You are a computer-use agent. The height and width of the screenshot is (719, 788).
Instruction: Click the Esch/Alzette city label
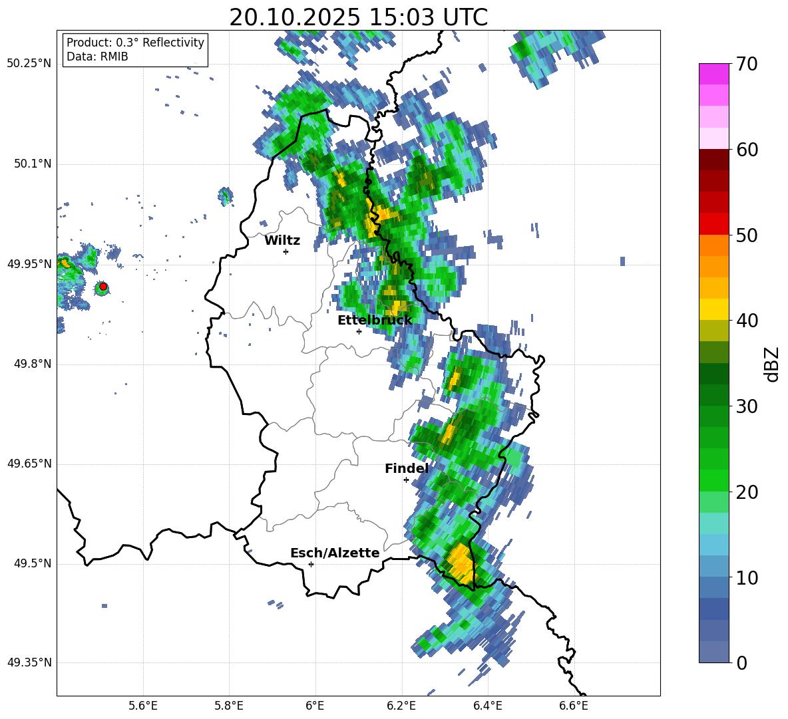point(335,553)
